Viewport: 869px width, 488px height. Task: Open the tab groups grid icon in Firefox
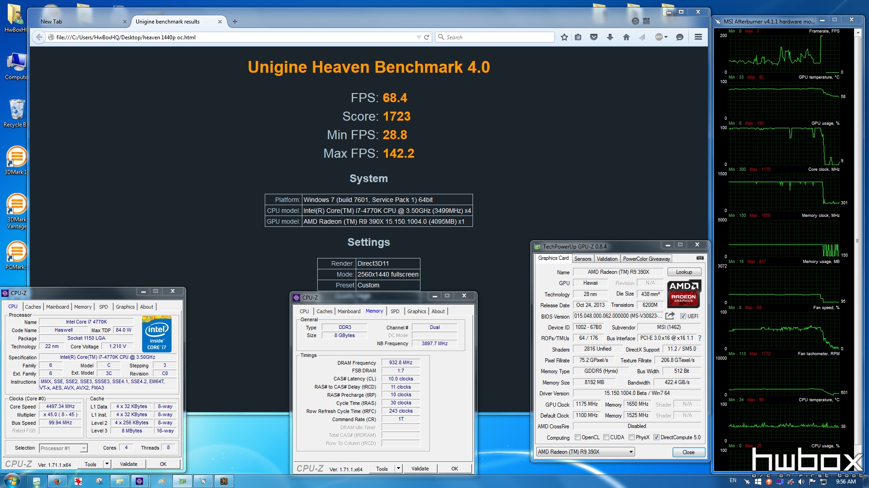tap(646, 21)
